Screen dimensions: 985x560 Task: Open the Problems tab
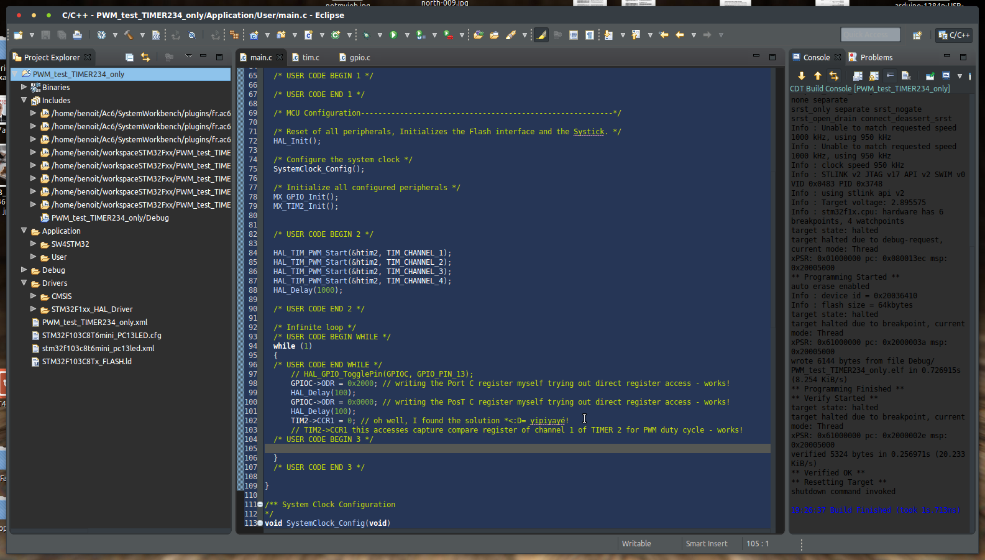pyautogui.click(x=876, y=58)
